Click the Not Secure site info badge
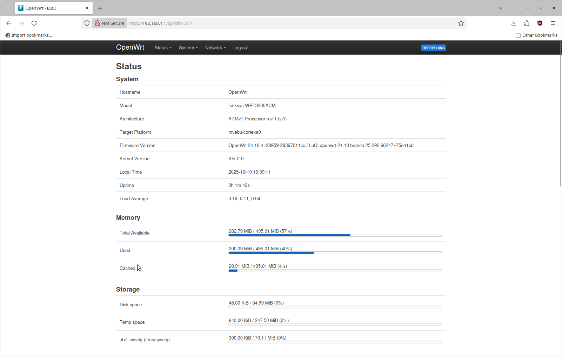Image resolution: width=562 pixels, height=356 pixels. pyautogui.click(x=110, y=23)
